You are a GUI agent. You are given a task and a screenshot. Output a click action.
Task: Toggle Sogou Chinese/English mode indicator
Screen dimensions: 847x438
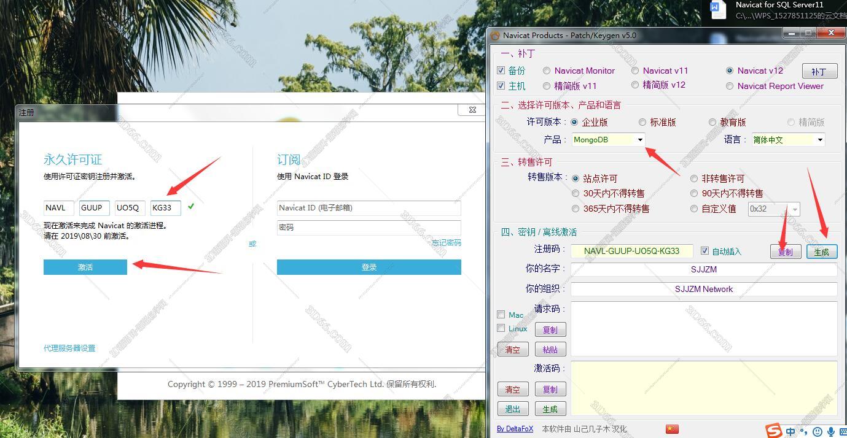pyautogui.click(x=790, y=431)
